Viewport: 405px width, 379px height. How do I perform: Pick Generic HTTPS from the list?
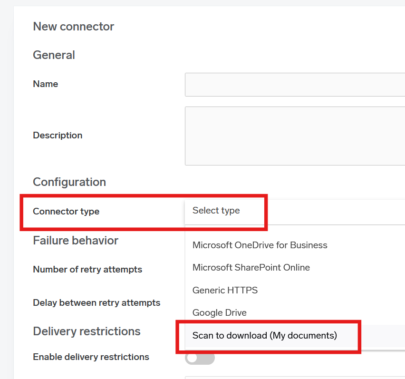(225, 290)
